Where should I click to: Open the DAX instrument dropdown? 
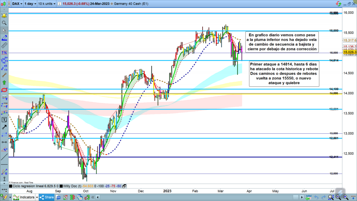pyautogui.click(x=16, y=4)
